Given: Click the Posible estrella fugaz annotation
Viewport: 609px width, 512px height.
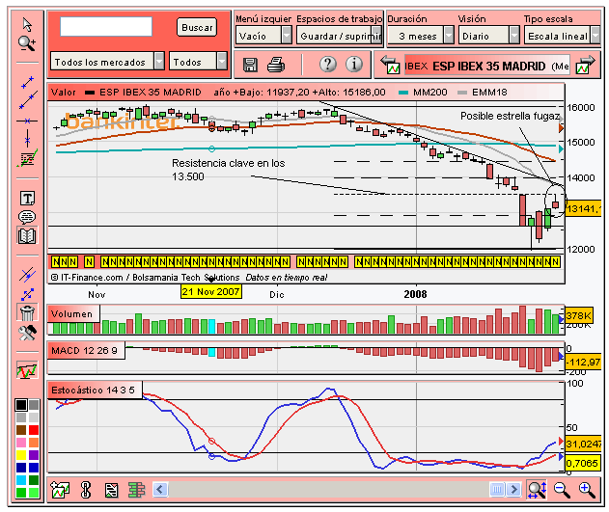Looking at the screenshot, I should 510,116.
